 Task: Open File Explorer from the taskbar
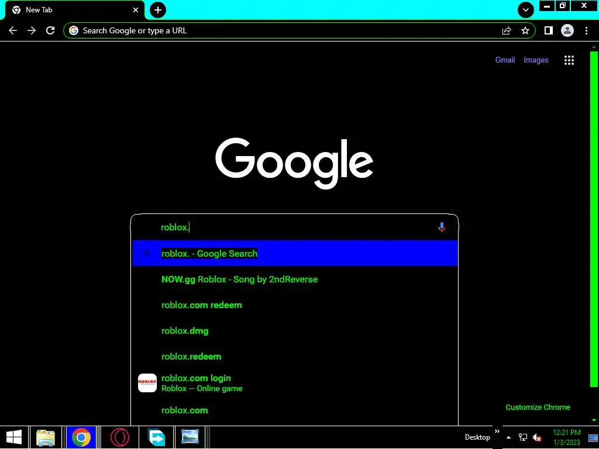(46, 437)
